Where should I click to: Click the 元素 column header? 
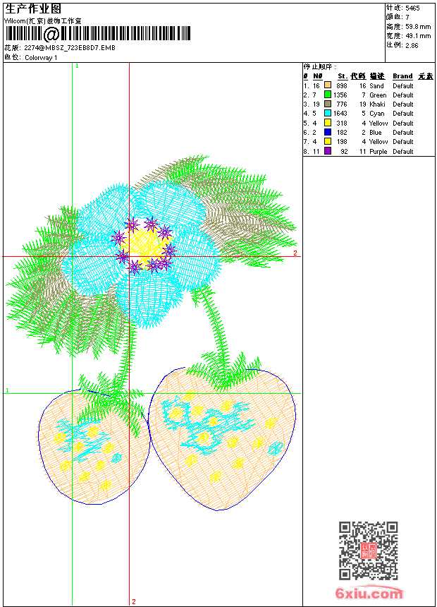426,76
